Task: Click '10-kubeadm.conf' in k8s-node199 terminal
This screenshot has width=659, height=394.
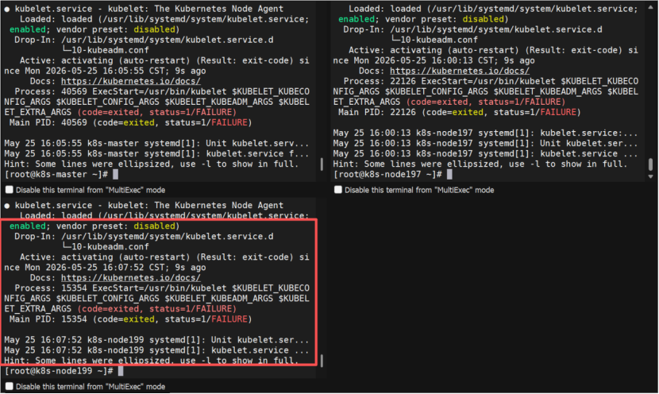Action: pos(110,247)
